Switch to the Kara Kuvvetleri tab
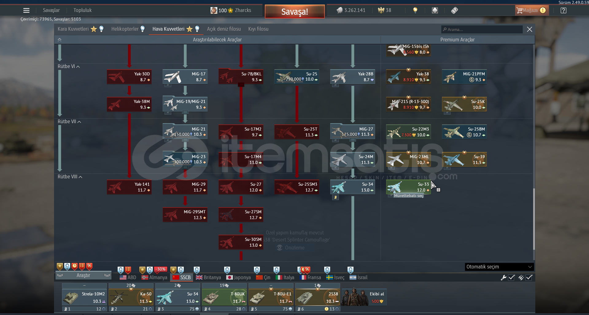The height and width of the screenshot is (315, 589). pos(73,29)
